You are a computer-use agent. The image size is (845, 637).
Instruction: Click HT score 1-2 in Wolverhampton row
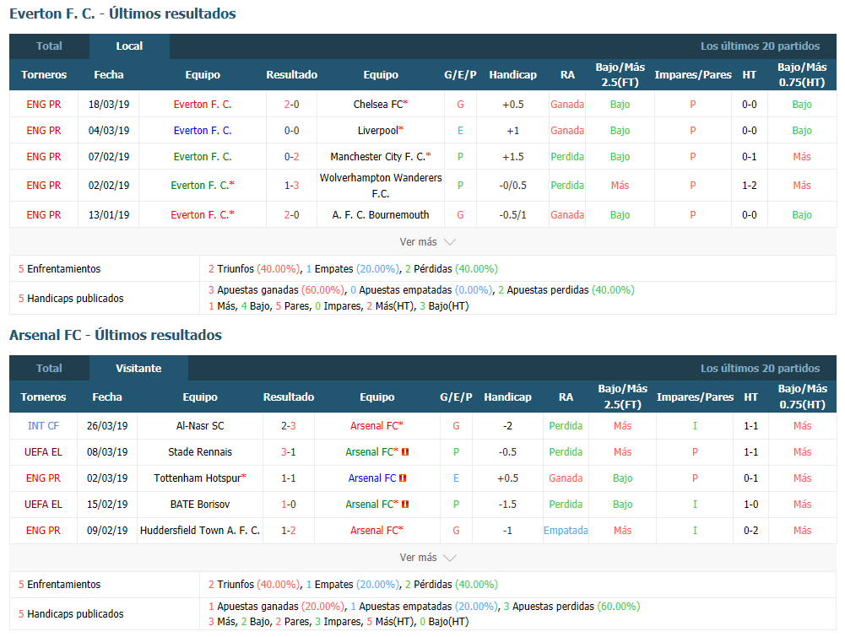tap(749, 186)
